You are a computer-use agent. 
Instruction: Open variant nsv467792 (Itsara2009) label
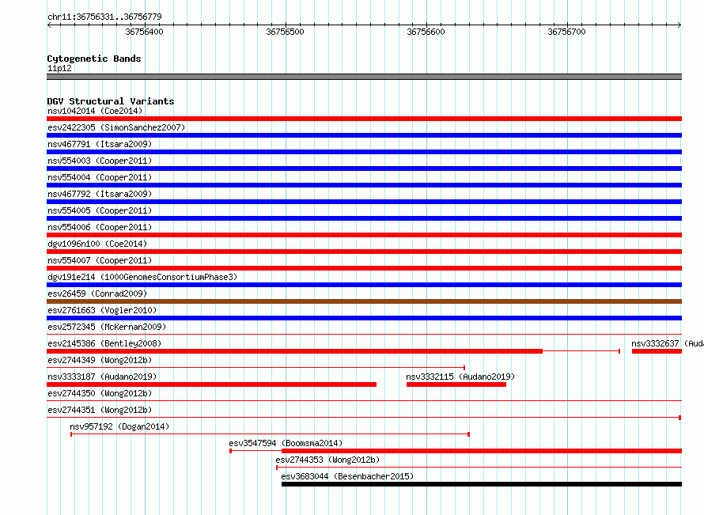[x=100, y=194]
